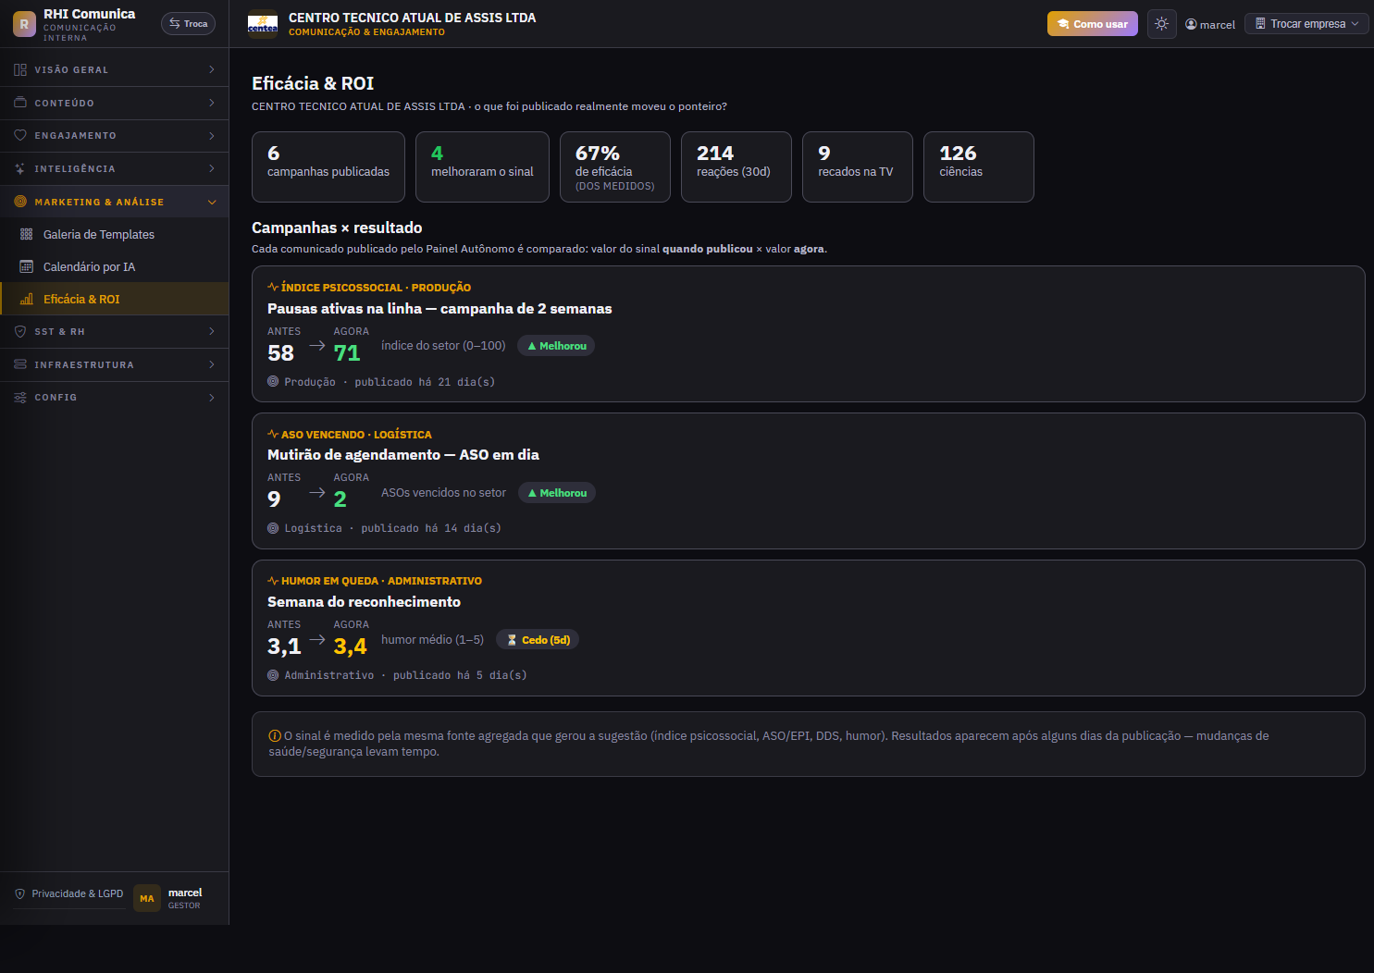The image size is (1374, 973).
Task: Click the Eficácia & ROI bar chart icon
Action: pyautogui.click(x=27, y=299)
